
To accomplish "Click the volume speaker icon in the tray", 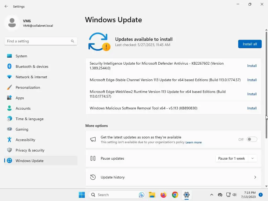I will tap(234, 195).
